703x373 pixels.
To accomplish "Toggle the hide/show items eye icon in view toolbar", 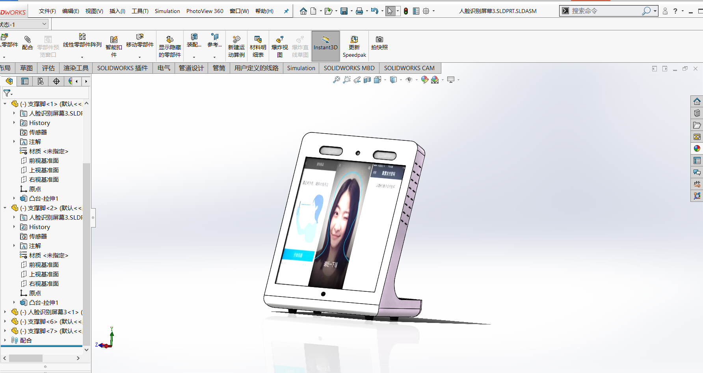I will [x=409, y=80].
